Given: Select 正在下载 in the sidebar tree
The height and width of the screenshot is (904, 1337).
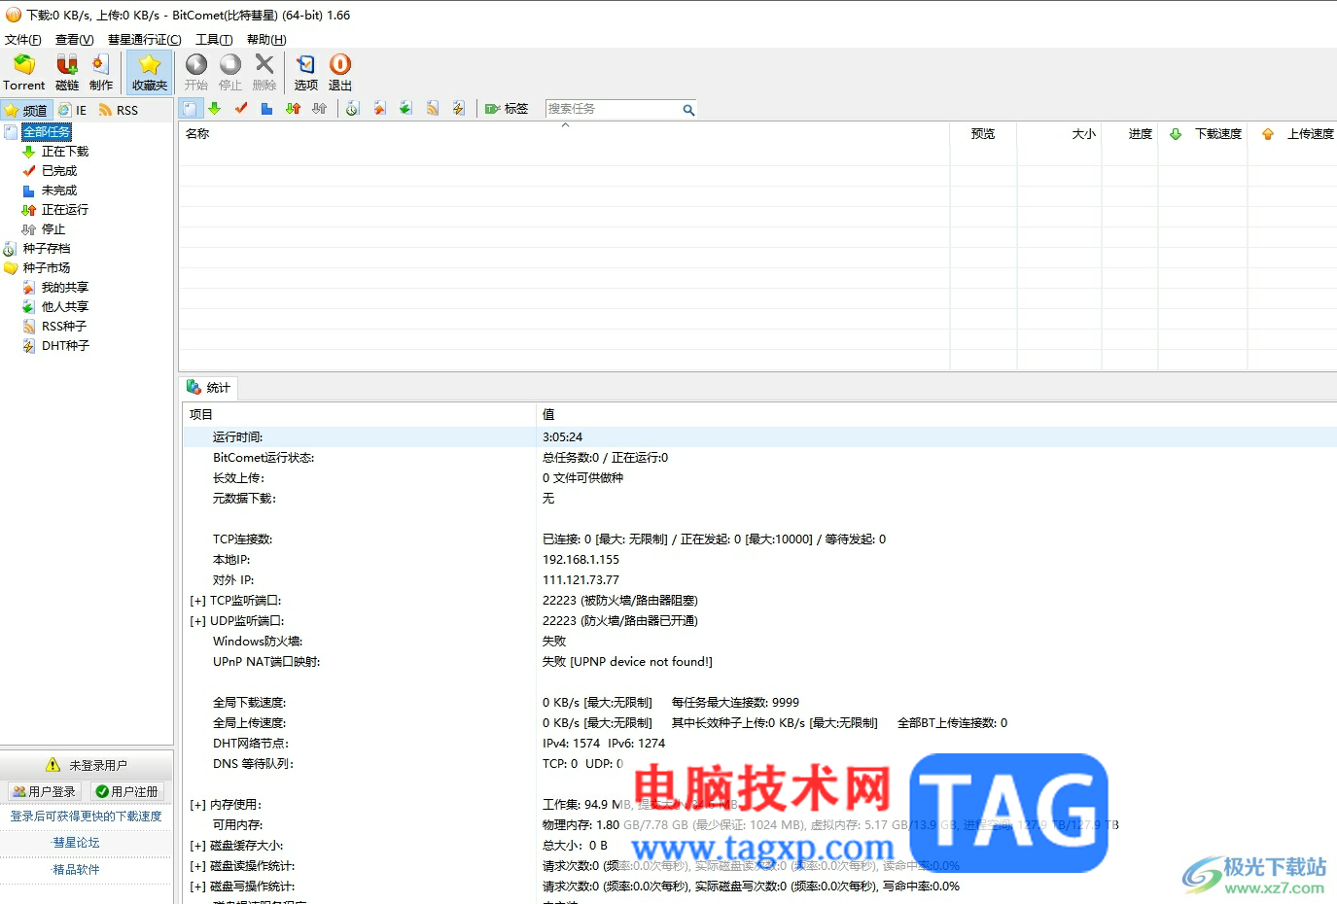Looking at the screenshot, I should [65, 152].
